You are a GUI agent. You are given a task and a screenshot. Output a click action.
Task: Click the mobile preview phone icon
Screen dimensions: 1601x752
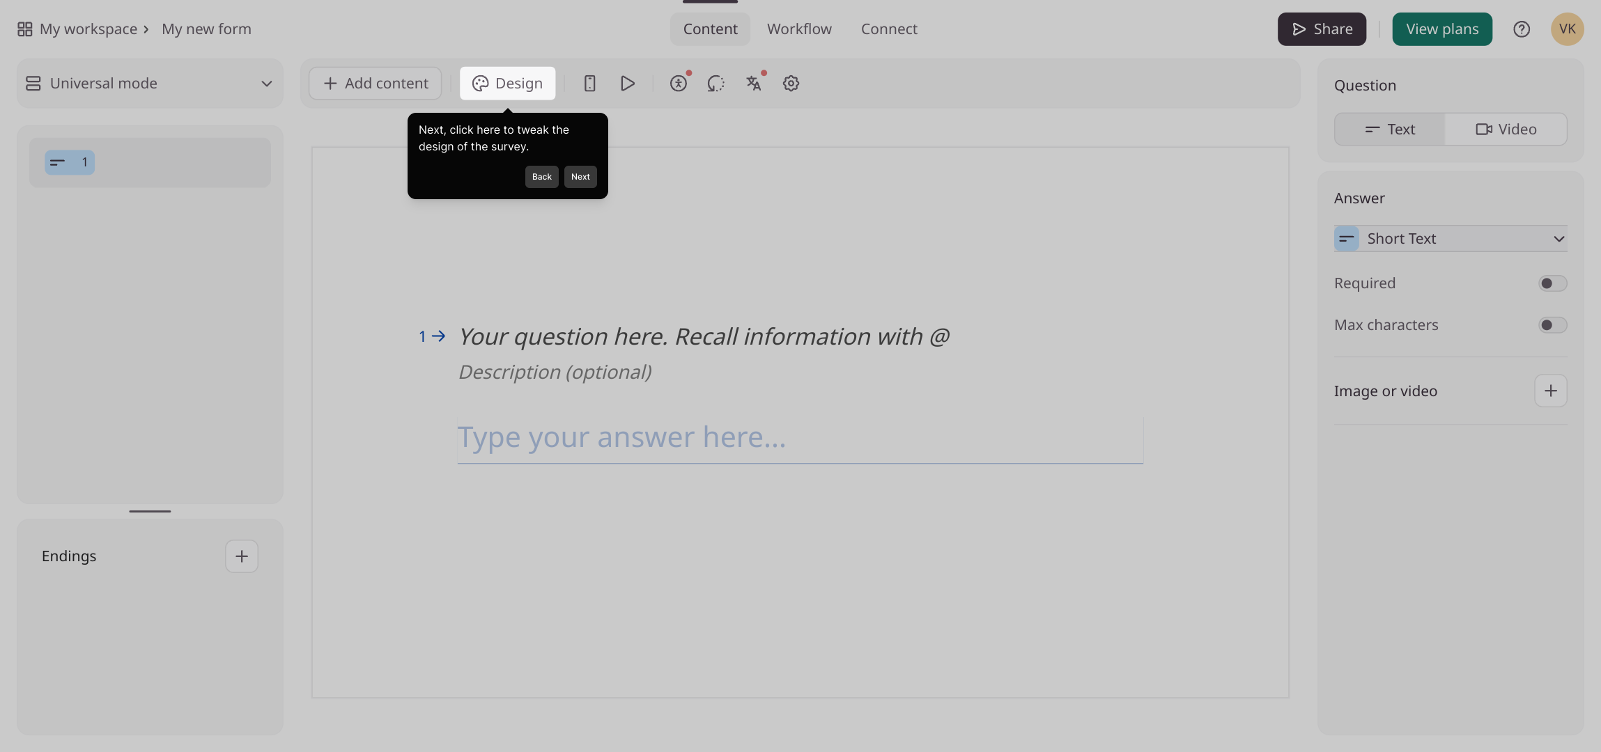pyautogui.click(x=589, y=84)
